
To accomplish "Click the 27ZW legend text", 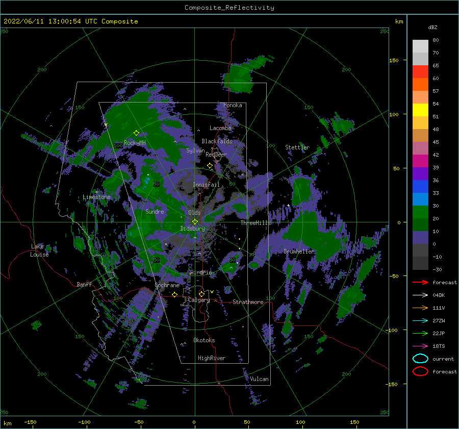I will 439,321.
